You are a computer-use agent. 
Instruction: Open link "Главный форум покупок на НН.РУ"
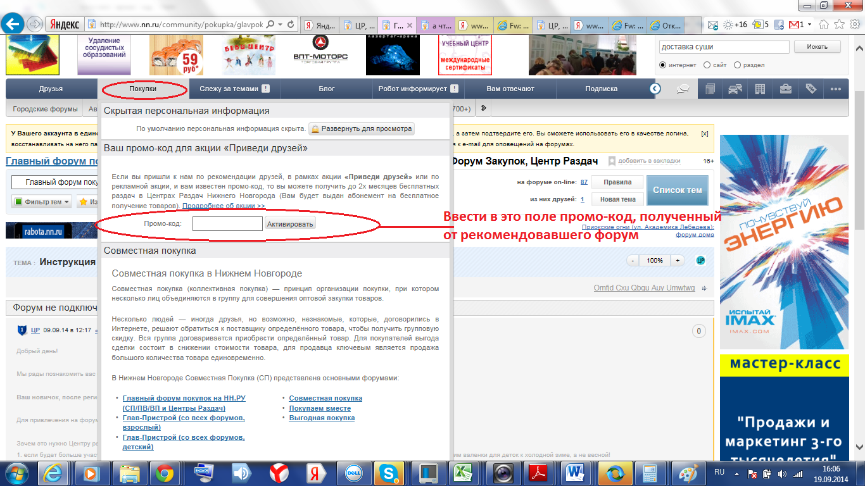pos(184,398)
